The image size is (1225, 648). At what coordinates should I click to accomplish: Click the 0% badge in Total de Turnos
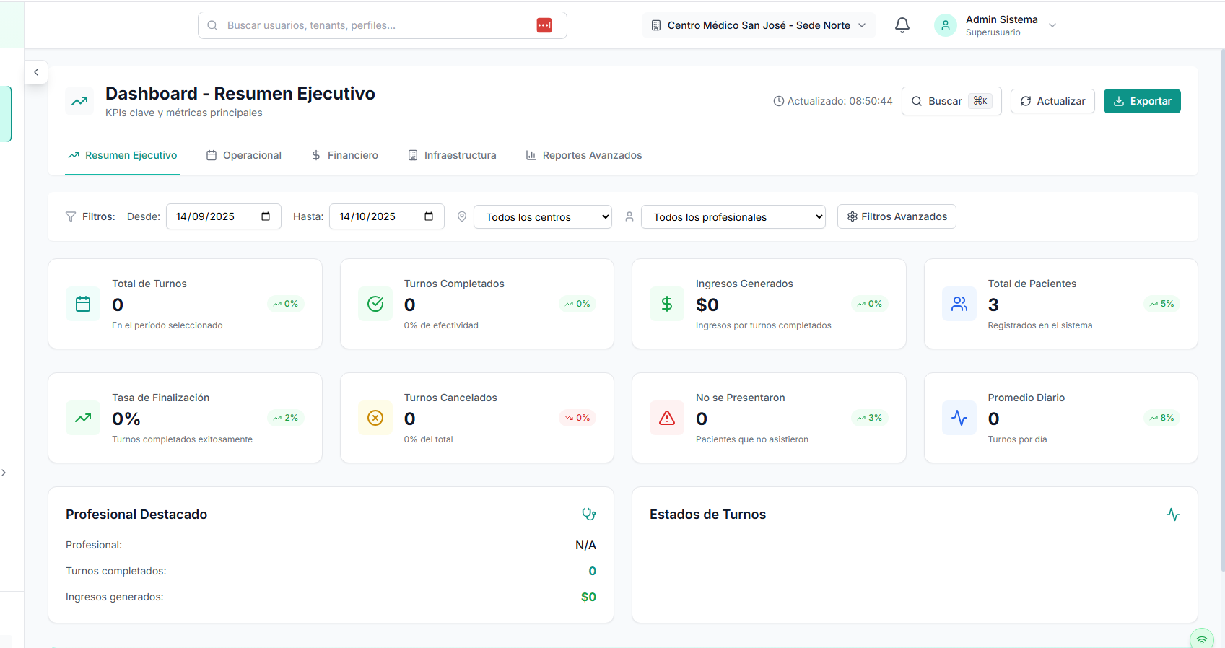coord(286,304)
